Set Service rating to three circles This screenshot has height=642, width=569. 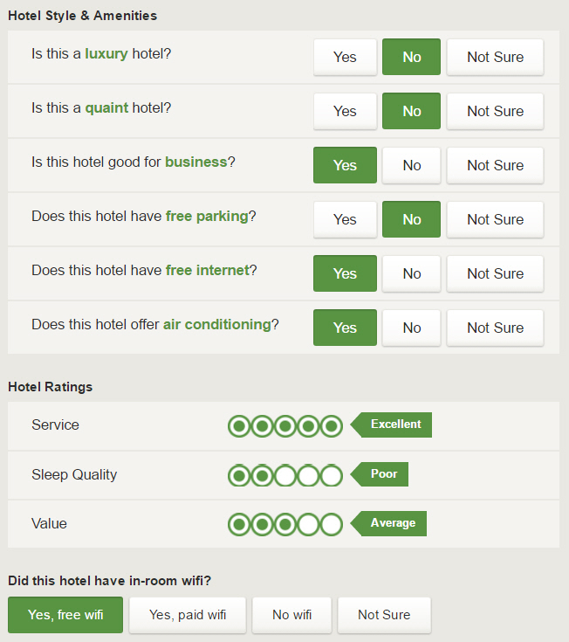[284, 426]
